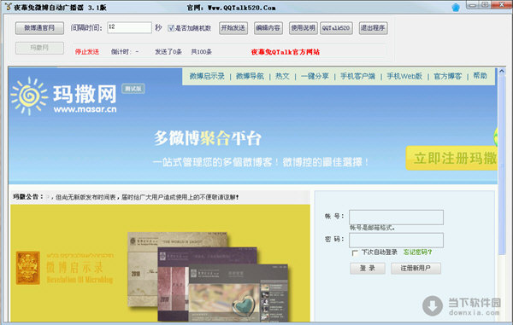The image size is (513, 325).
Task: Open 官方博客 navigation link
Action: pyautogui.click(x=447, y=77)
